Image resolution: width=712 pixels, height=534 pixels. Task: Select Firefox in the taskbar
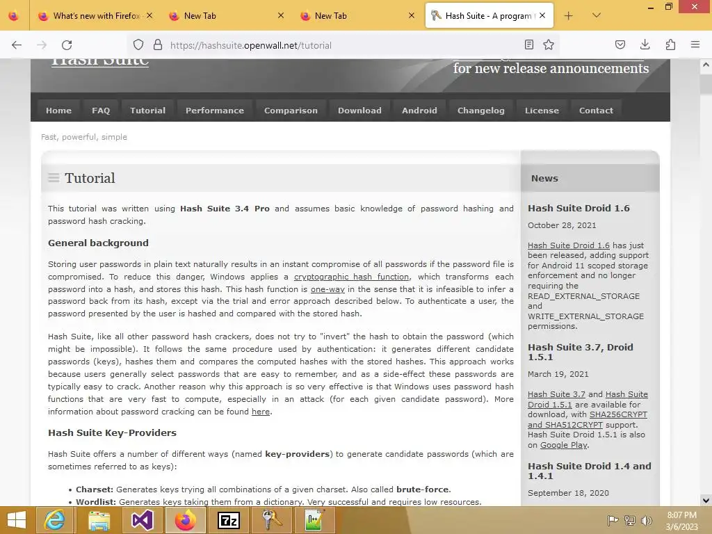[185, 520]
